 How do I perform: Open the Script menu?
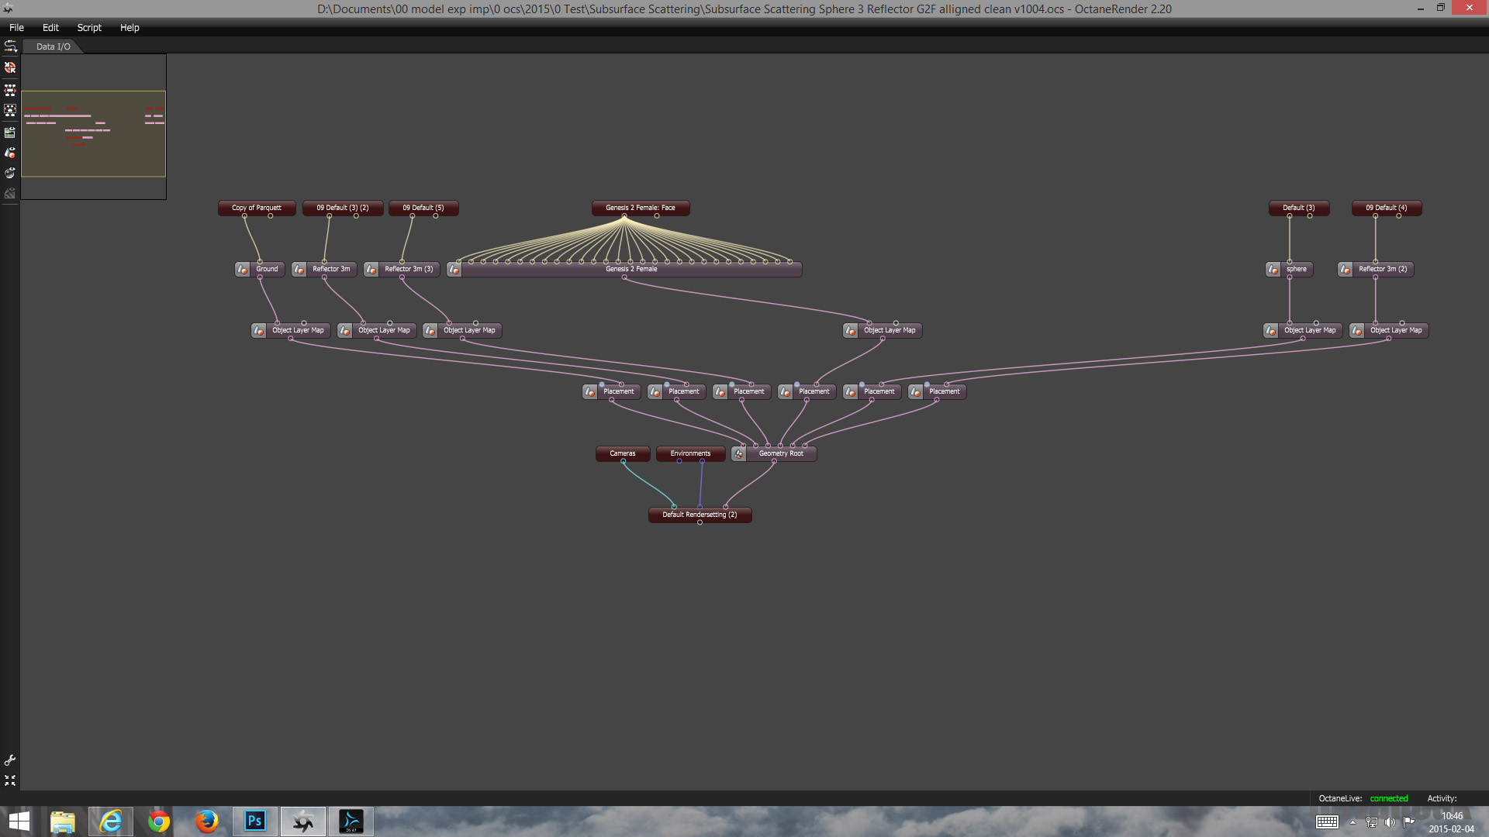click(x=89, y=27)
